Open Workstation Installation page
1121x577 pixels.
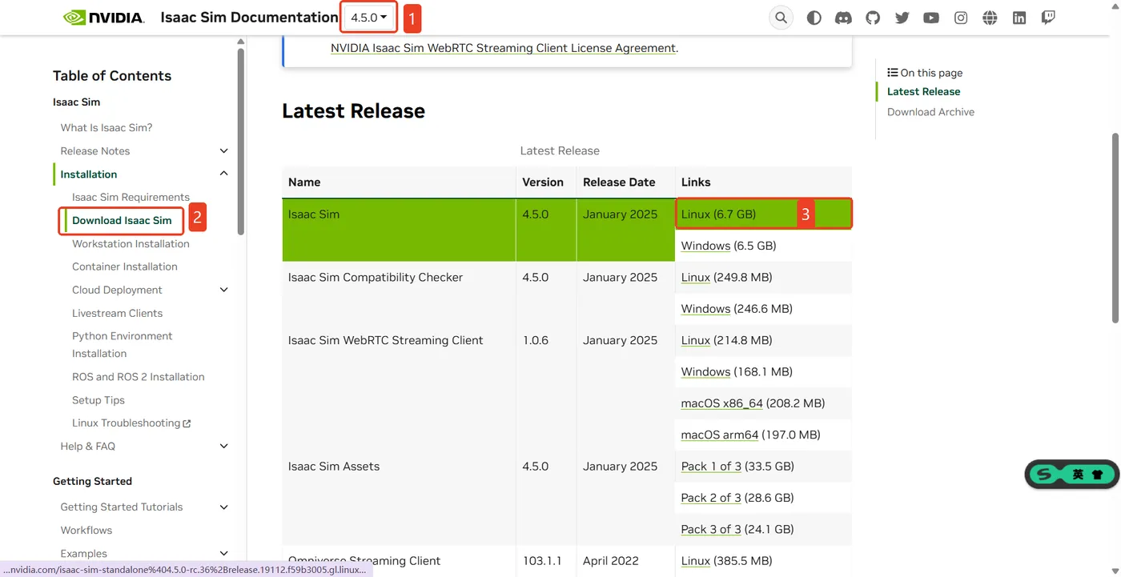131,243
